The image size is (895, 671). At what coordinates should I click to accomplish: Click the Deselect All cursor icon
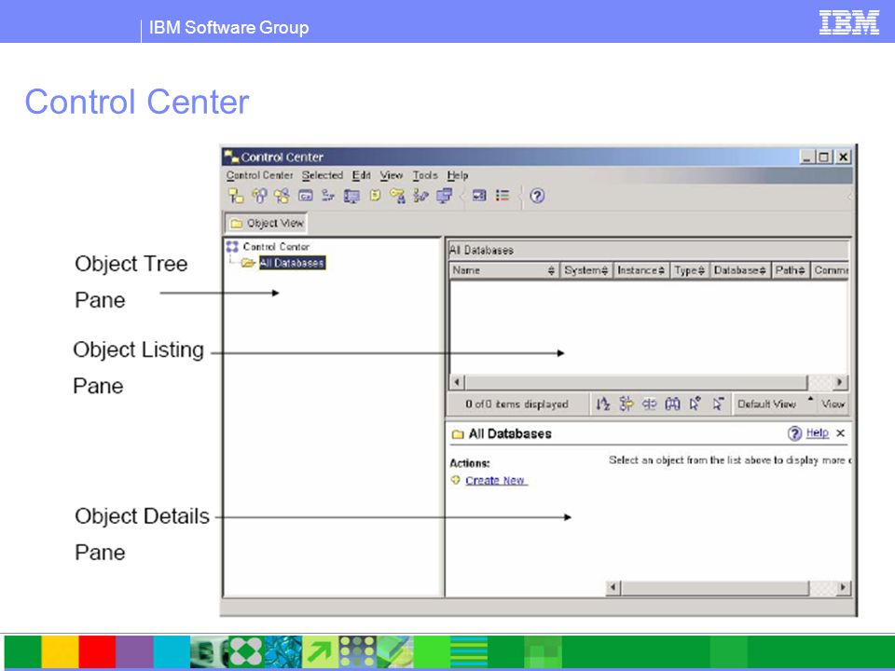tap(718, 404)
